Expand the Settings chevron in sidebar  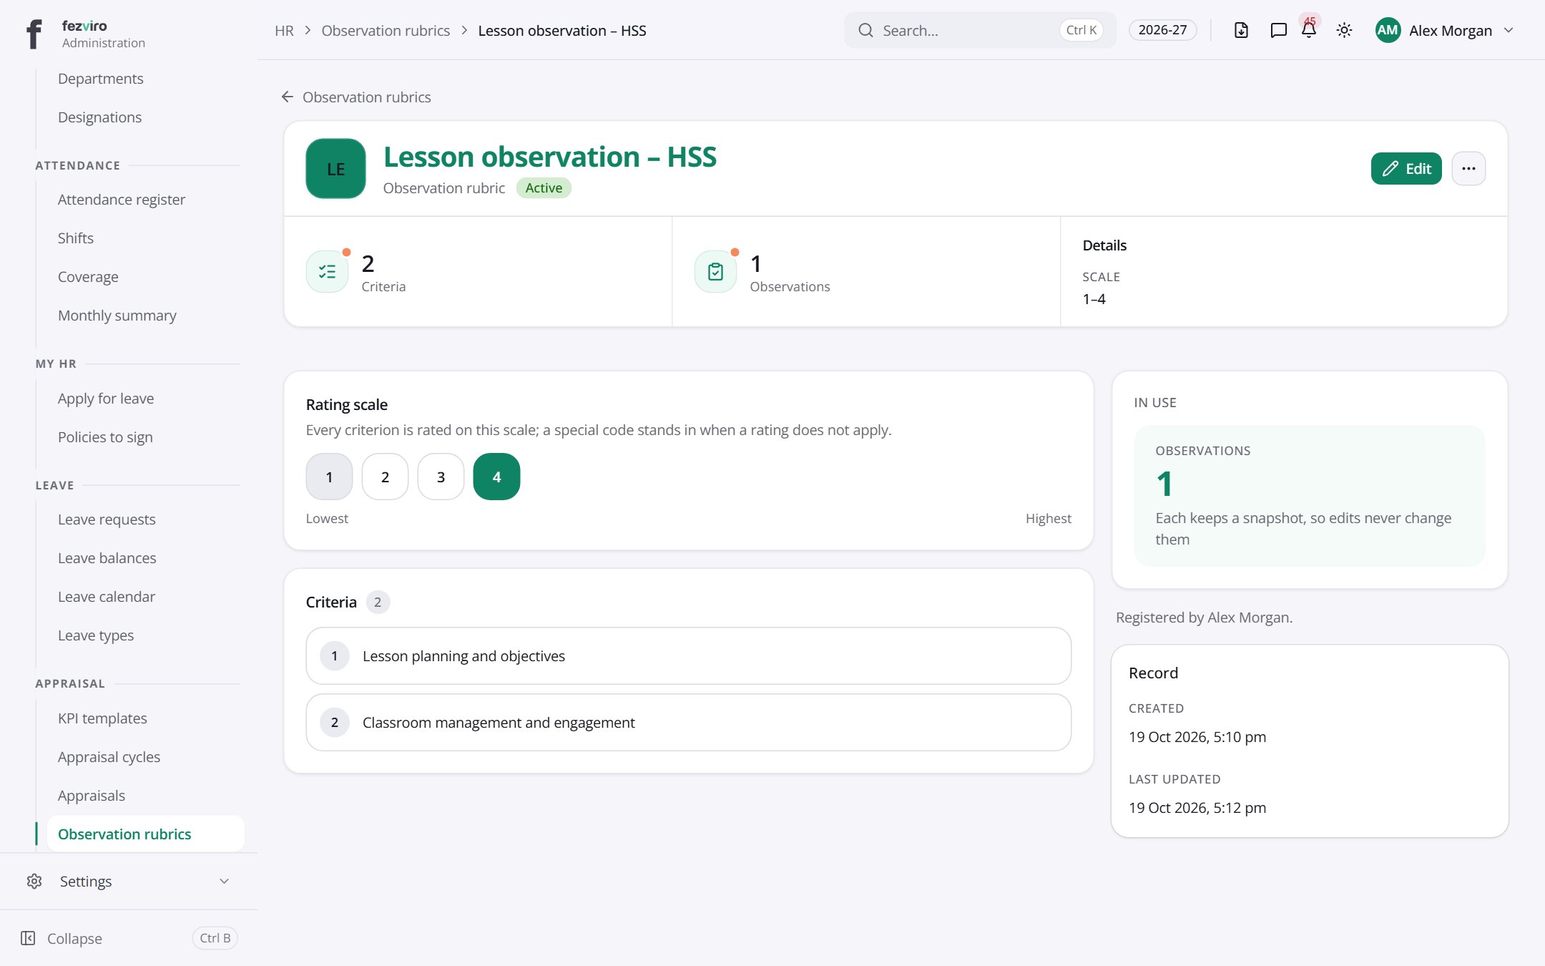pos(224,881)
